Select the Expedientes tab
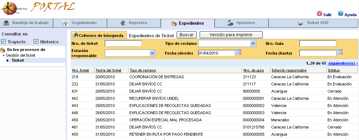The height and width of the screenshot is (140, 359). tap(188, 23)
